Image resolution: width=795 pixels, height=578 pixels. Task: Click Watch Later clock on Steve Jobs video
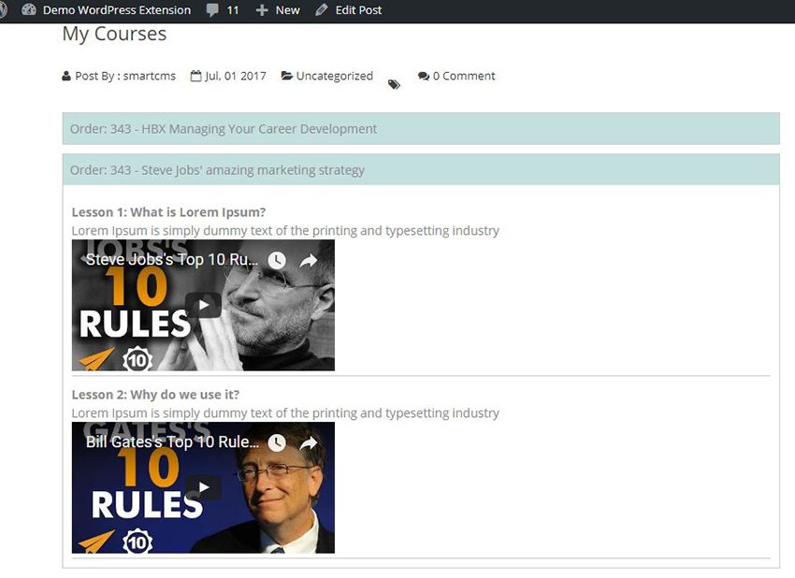click(x=277, y=261)
